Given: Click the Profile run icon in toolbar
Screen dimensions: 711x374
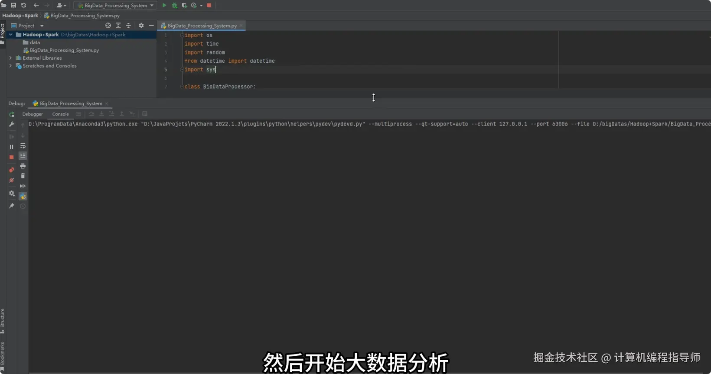Looking at the screenshot, I should click(x=194, y=5).
